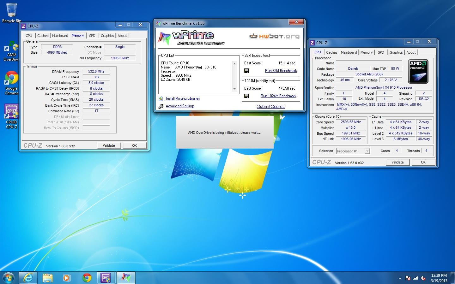Click the CAS# Latency value 8.0 clocks
This screenshot has height=284, width=455.
(x=96, y=83)
